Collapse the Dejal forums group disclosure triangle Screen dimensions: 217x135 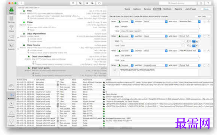click(x=18, y=49)
